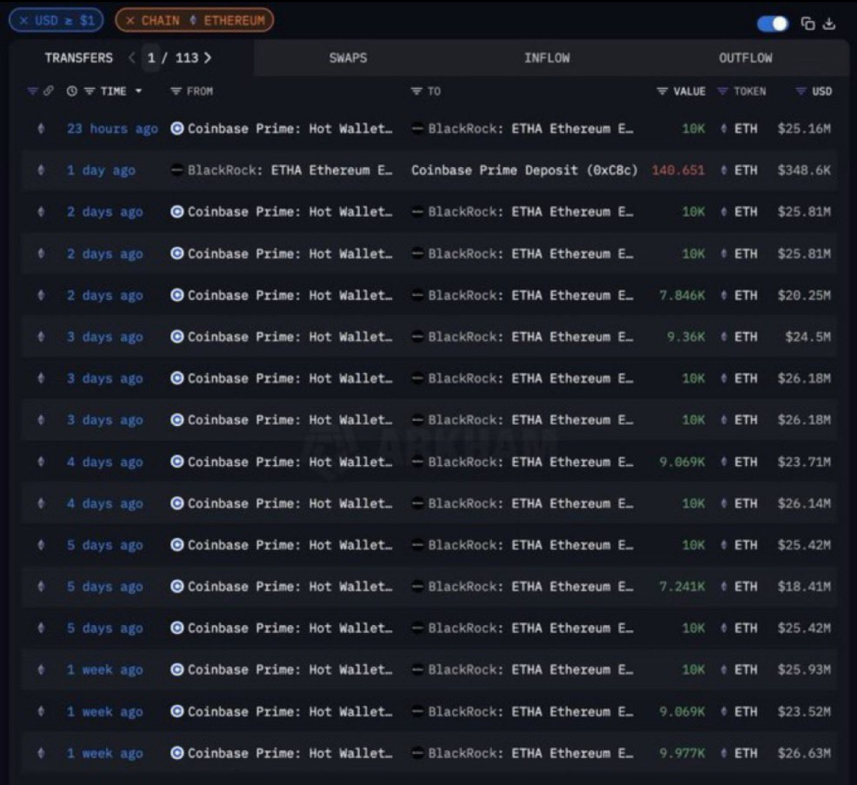This screenshot has width=857, height=785.
Task: Click Coinbase Prime sender in 23 hours row
Action: (290, 129)
